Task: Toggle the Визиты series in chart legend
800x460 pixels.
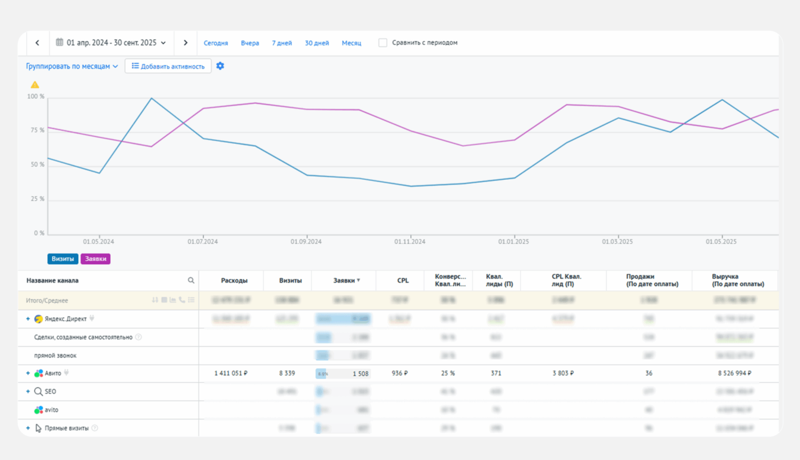Action: pos(63,259)
